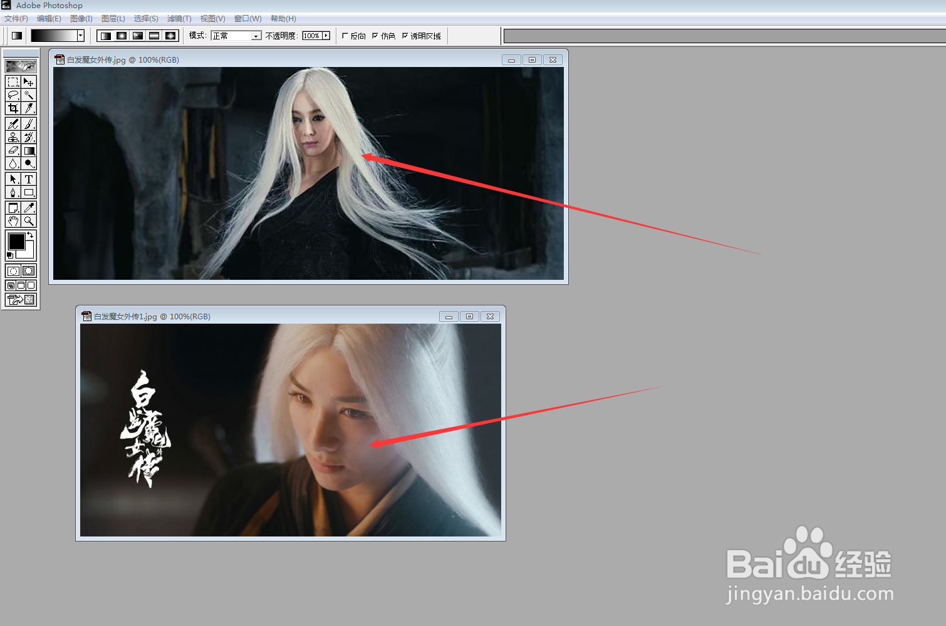Select the Rectangular Marquee tool
This screenshot has height=626, width=946.
(13, 82)
